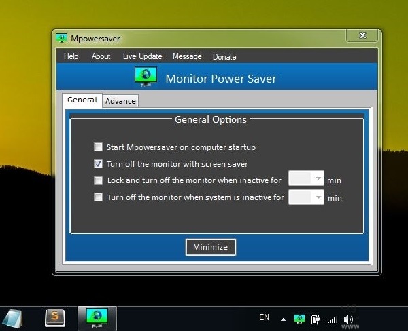Screen dimensions: 408x331
Task: Open Mpowersaver from the taskbar
Action: click(97, 317)
